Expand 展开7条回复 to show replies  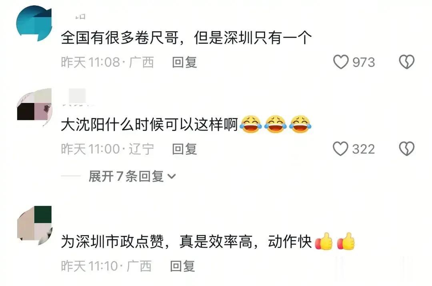pos(132,176)
